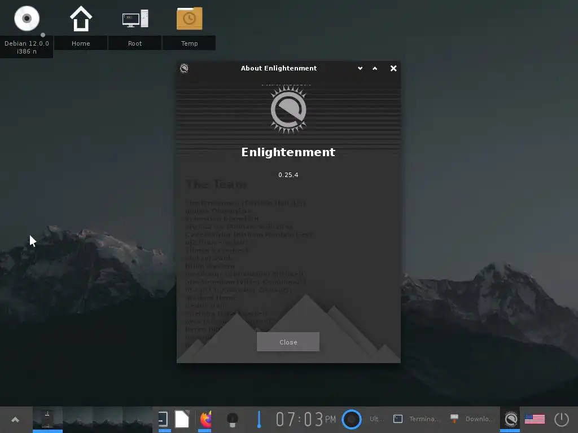Click the Enlightenment window menu icon in titlebar
The width and height of the screenshot is (578, 433).
click(x=185, y=68)
